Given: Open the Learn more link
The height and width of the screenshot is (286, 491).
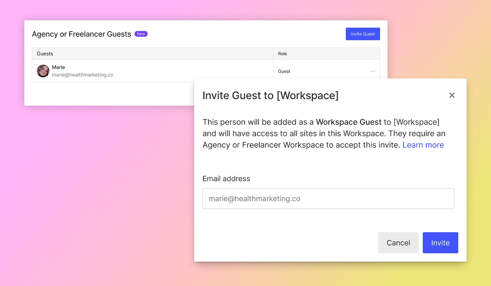Looking at the screenshot, I should 423,145.
